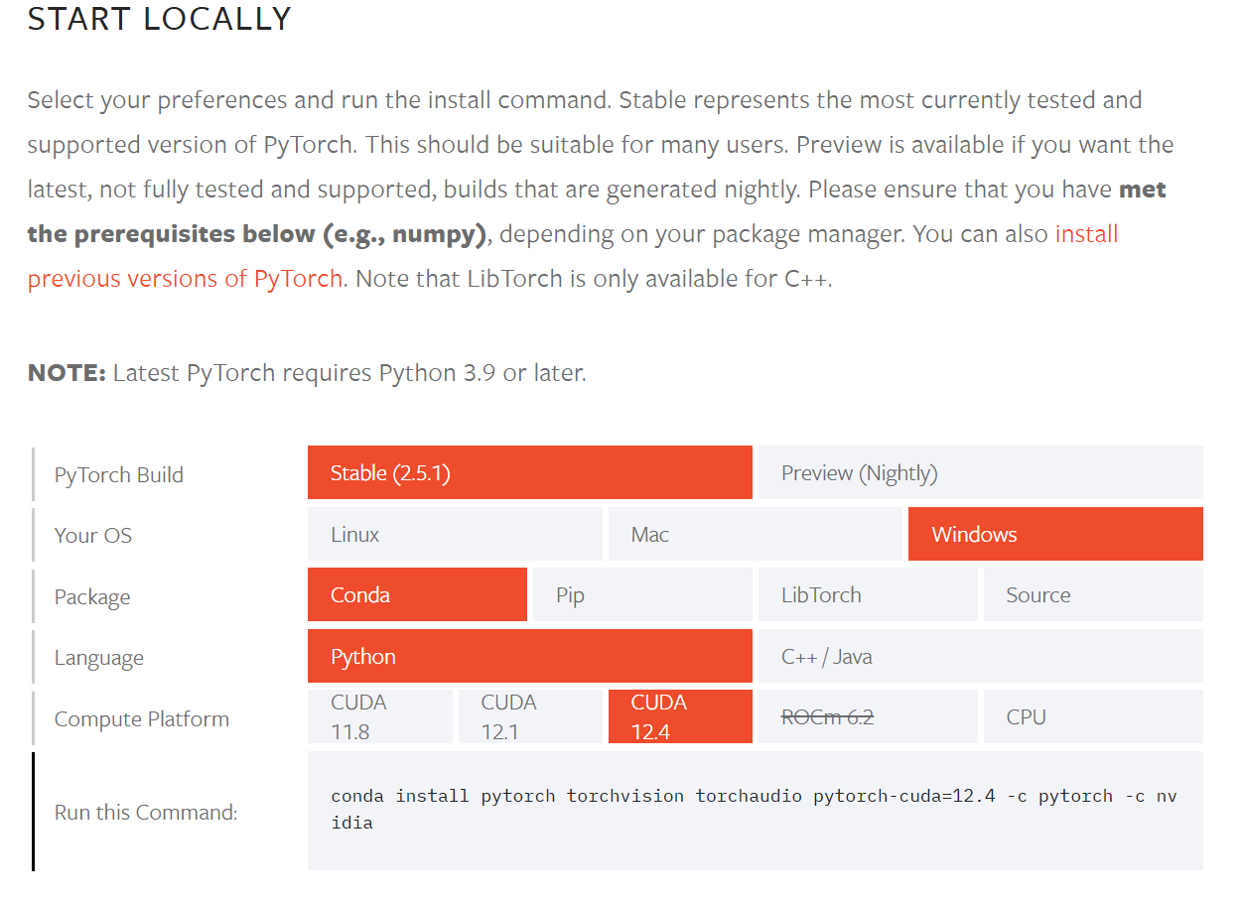
Task: Click the Run this Command label
Action: [146, 812]
